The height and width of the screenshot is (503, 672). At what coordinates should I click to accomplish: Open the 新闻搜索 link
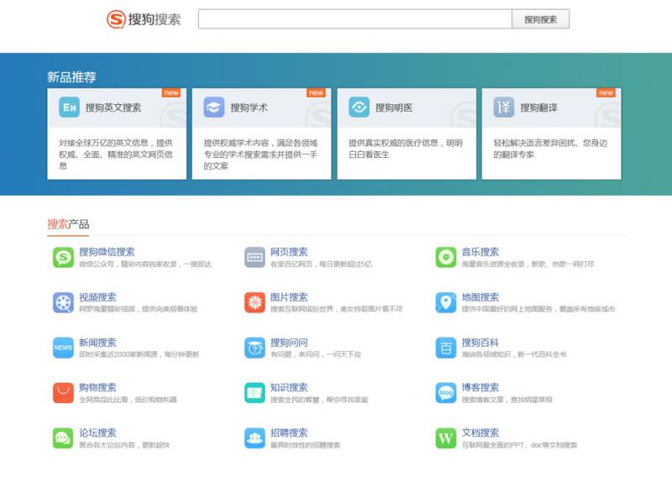click(x=97, y=343)
